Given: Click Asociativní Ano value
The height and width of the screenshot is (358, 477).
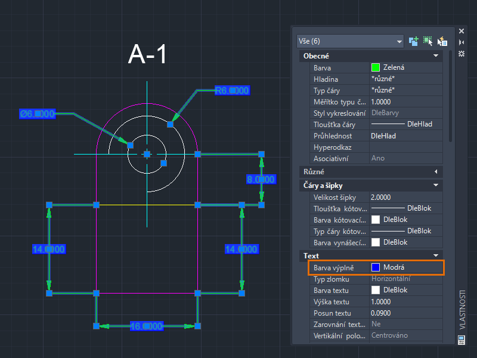Looking at the screenshot, I should (x=406, y=158).
